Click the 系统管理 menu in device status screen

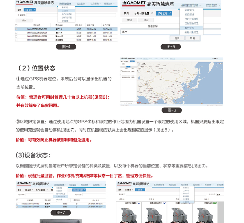220,185
